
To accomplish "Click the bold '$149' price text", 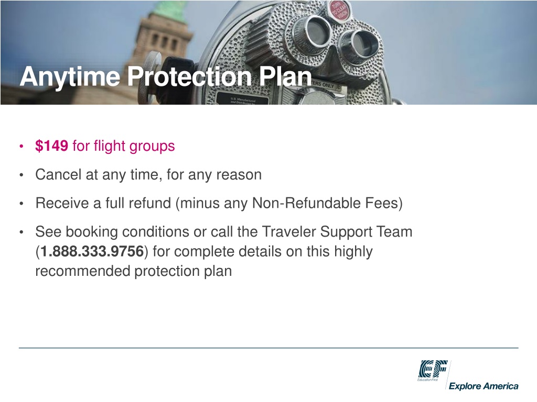I will [51, 146].
